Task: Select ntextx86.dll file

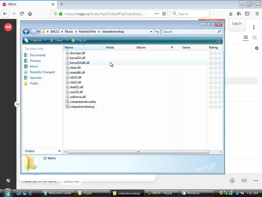Action: (77, 73)
